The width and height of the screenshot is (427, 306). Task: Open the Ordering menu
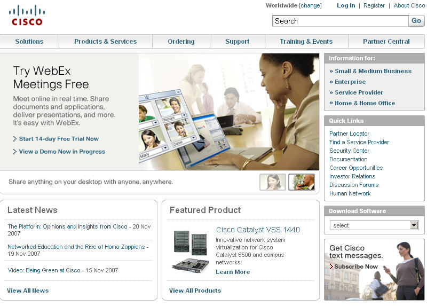(x=181, y=42)
